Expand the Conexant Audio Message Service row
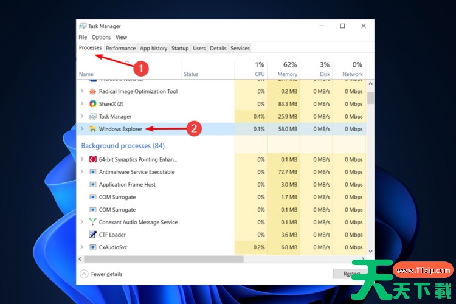This screenshot has height=304, width=456. pos(82,222)
